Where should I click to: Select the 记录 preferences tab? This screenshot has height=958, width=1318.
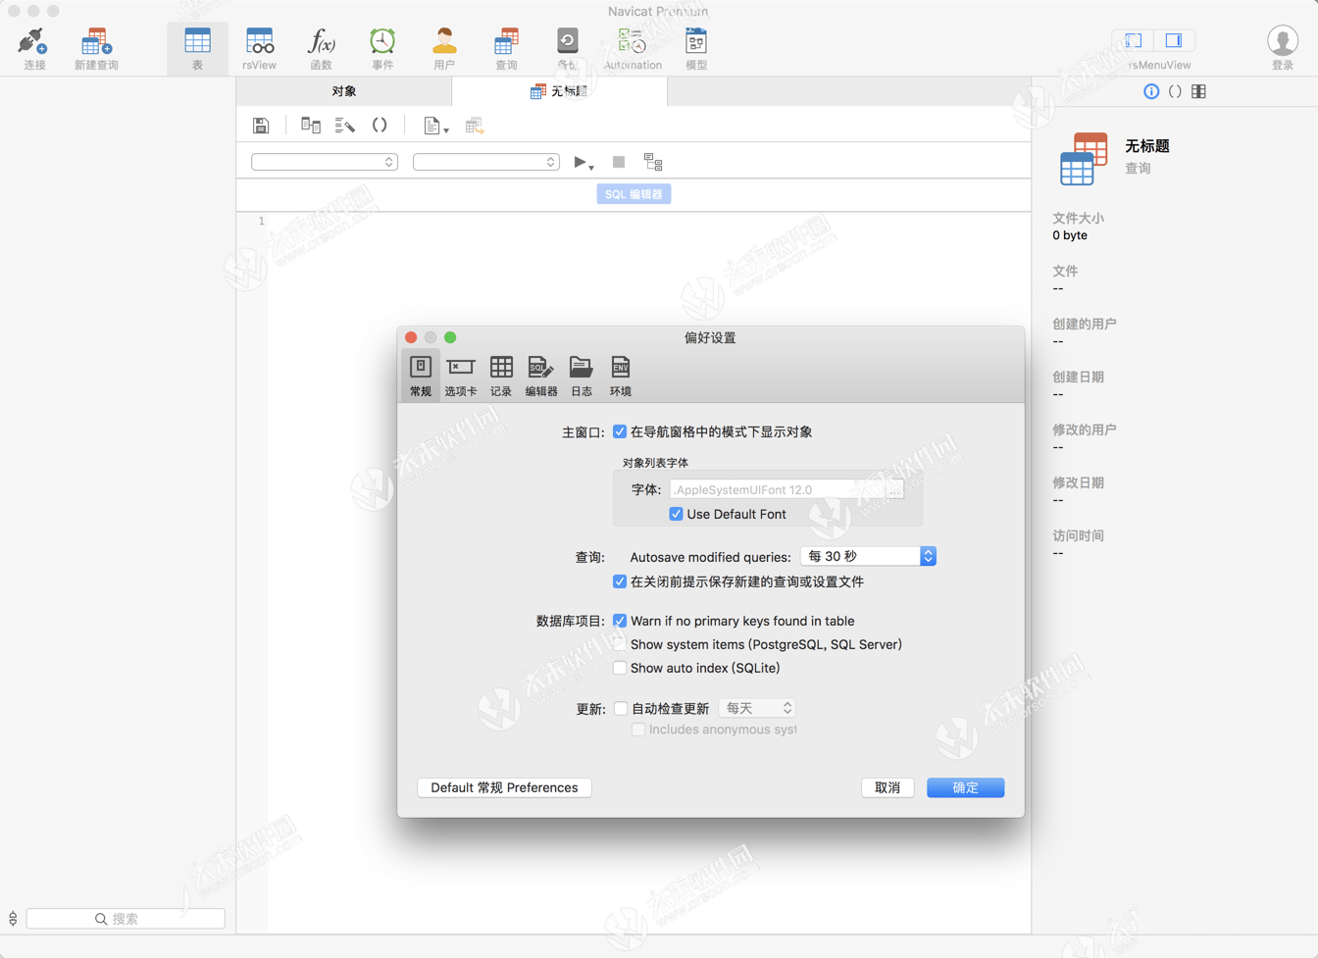501,376
